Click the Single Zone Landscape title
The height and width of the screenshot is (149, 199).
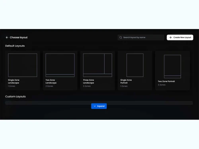pos(14,81)
